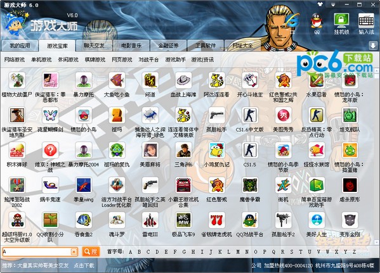Select the 坦克舰队 game icon
The height and width of the screenshot is (273, 380).
(350, 115)
